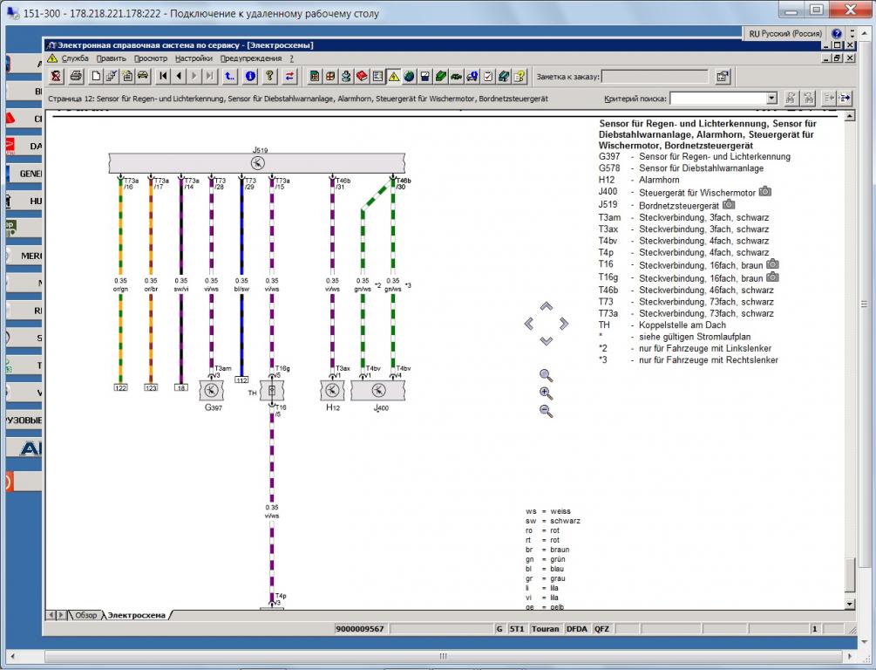Click the first binoculars search icon
Image resolution: width=876 pixels, height=670 pixels.
[x=791, y=99]
